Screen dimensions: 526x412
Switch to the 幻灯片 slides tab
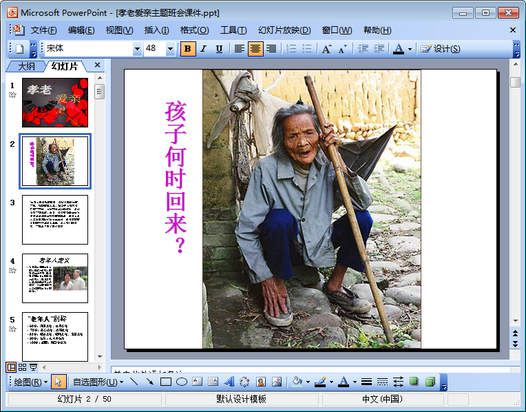coord(65,66)
